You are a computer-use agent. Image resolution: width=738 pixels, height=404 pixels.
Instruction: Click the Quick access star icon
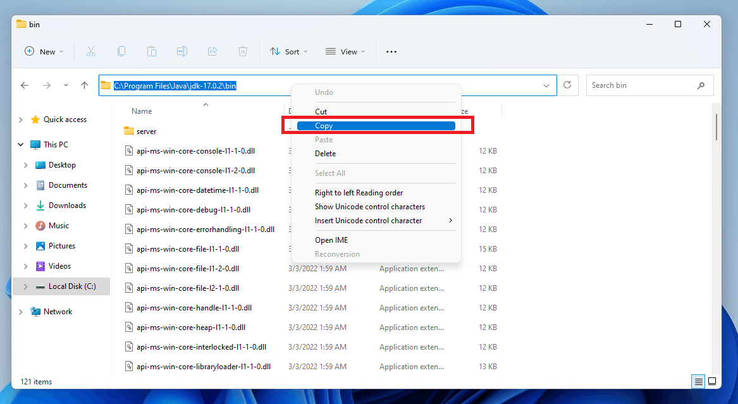click(x=35, y=119)
